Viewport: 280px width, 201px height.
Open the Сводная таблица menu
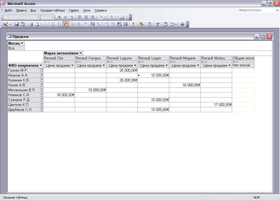pos(52,10)
